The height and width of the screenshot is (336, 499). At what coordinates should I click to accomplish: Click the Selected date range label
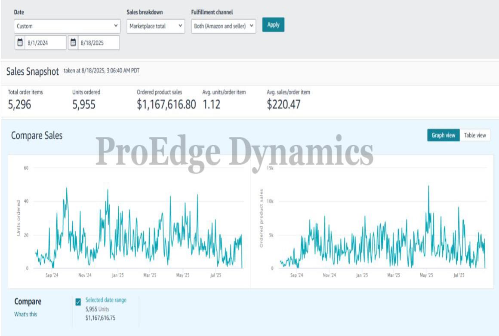[106, 300]
